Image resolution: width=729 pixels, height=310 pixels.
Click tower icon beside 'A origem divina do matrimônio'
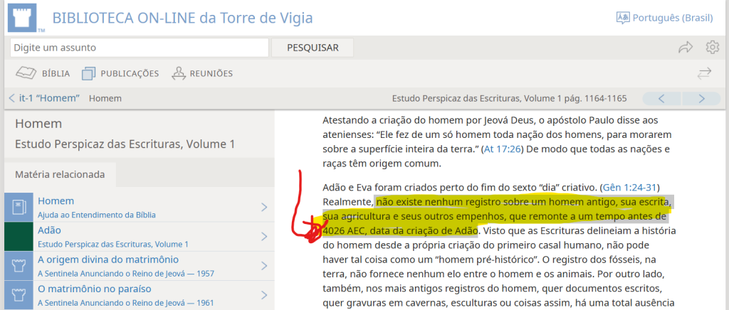tap(19, 265)
